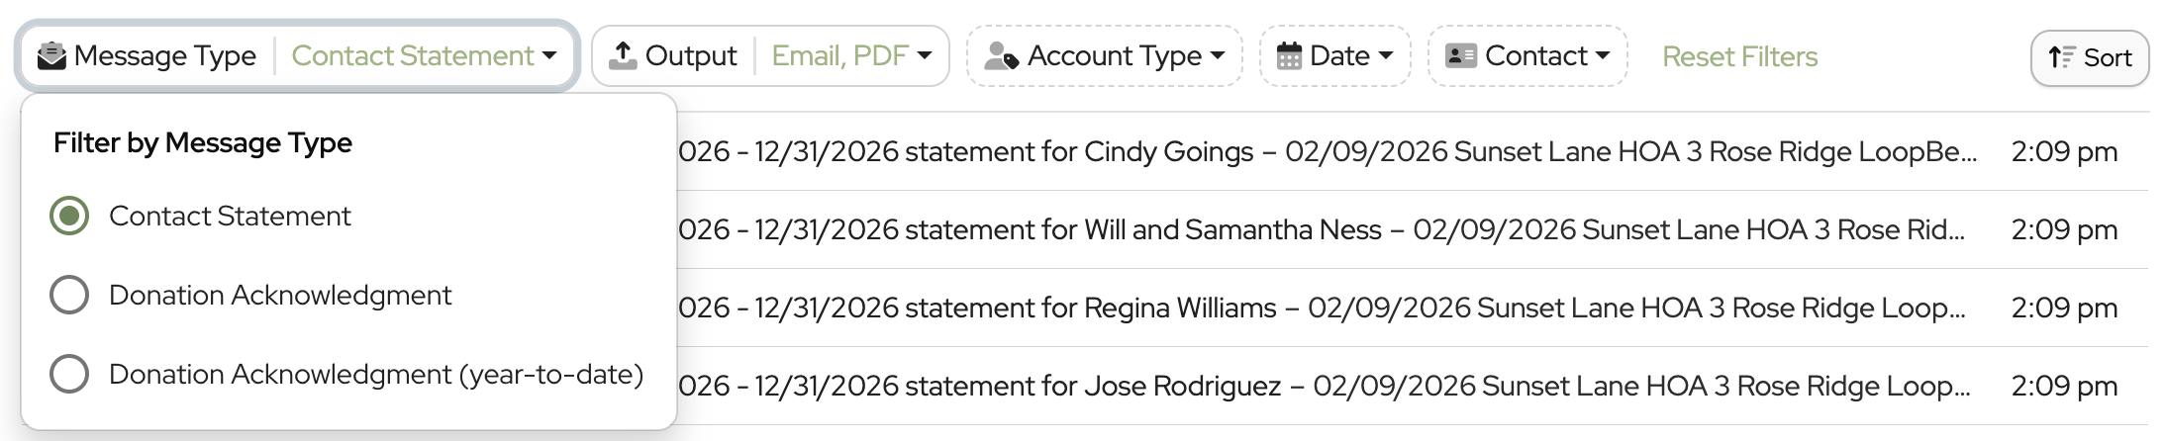Click the Message Type envelope icon
Image resolution: width=2166 pixels, height=441 pixels.
pyautogui.click(x=51, y=56)
